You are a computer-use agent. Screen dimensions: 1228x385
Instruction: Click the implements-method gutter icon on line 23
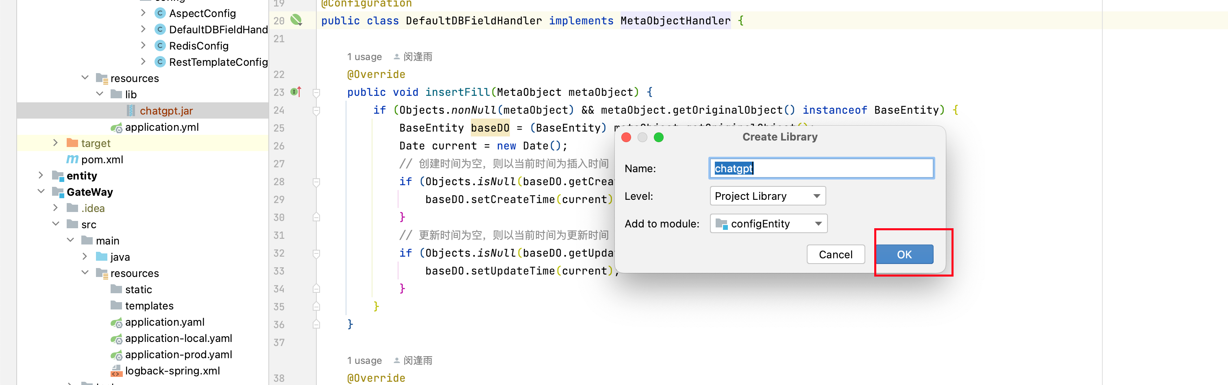pyautogui.click(x=296, y=91)
